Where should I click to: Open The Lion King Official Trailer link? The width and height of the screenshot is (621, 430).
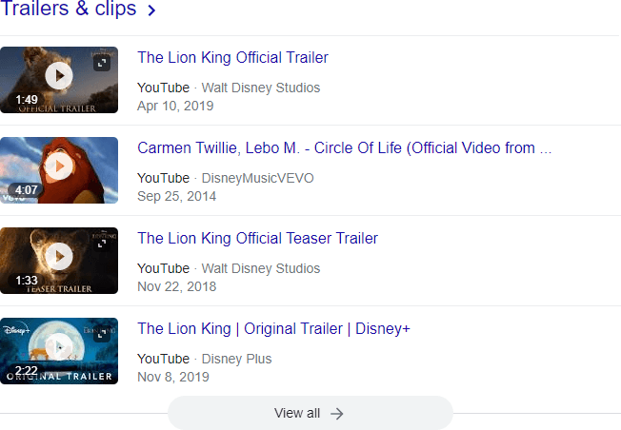(232, 58)
